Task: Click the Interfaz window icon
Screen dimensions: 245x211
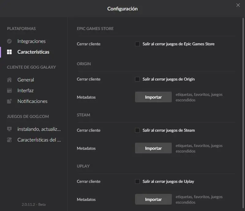Action: (x=9, y=91)
